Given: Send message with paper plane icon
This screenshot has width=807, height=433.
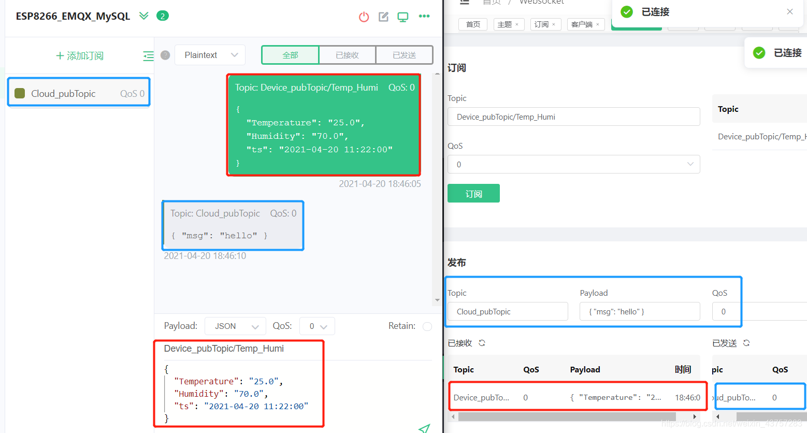Looking at the screenshot, I should click(x=424, y=428).
